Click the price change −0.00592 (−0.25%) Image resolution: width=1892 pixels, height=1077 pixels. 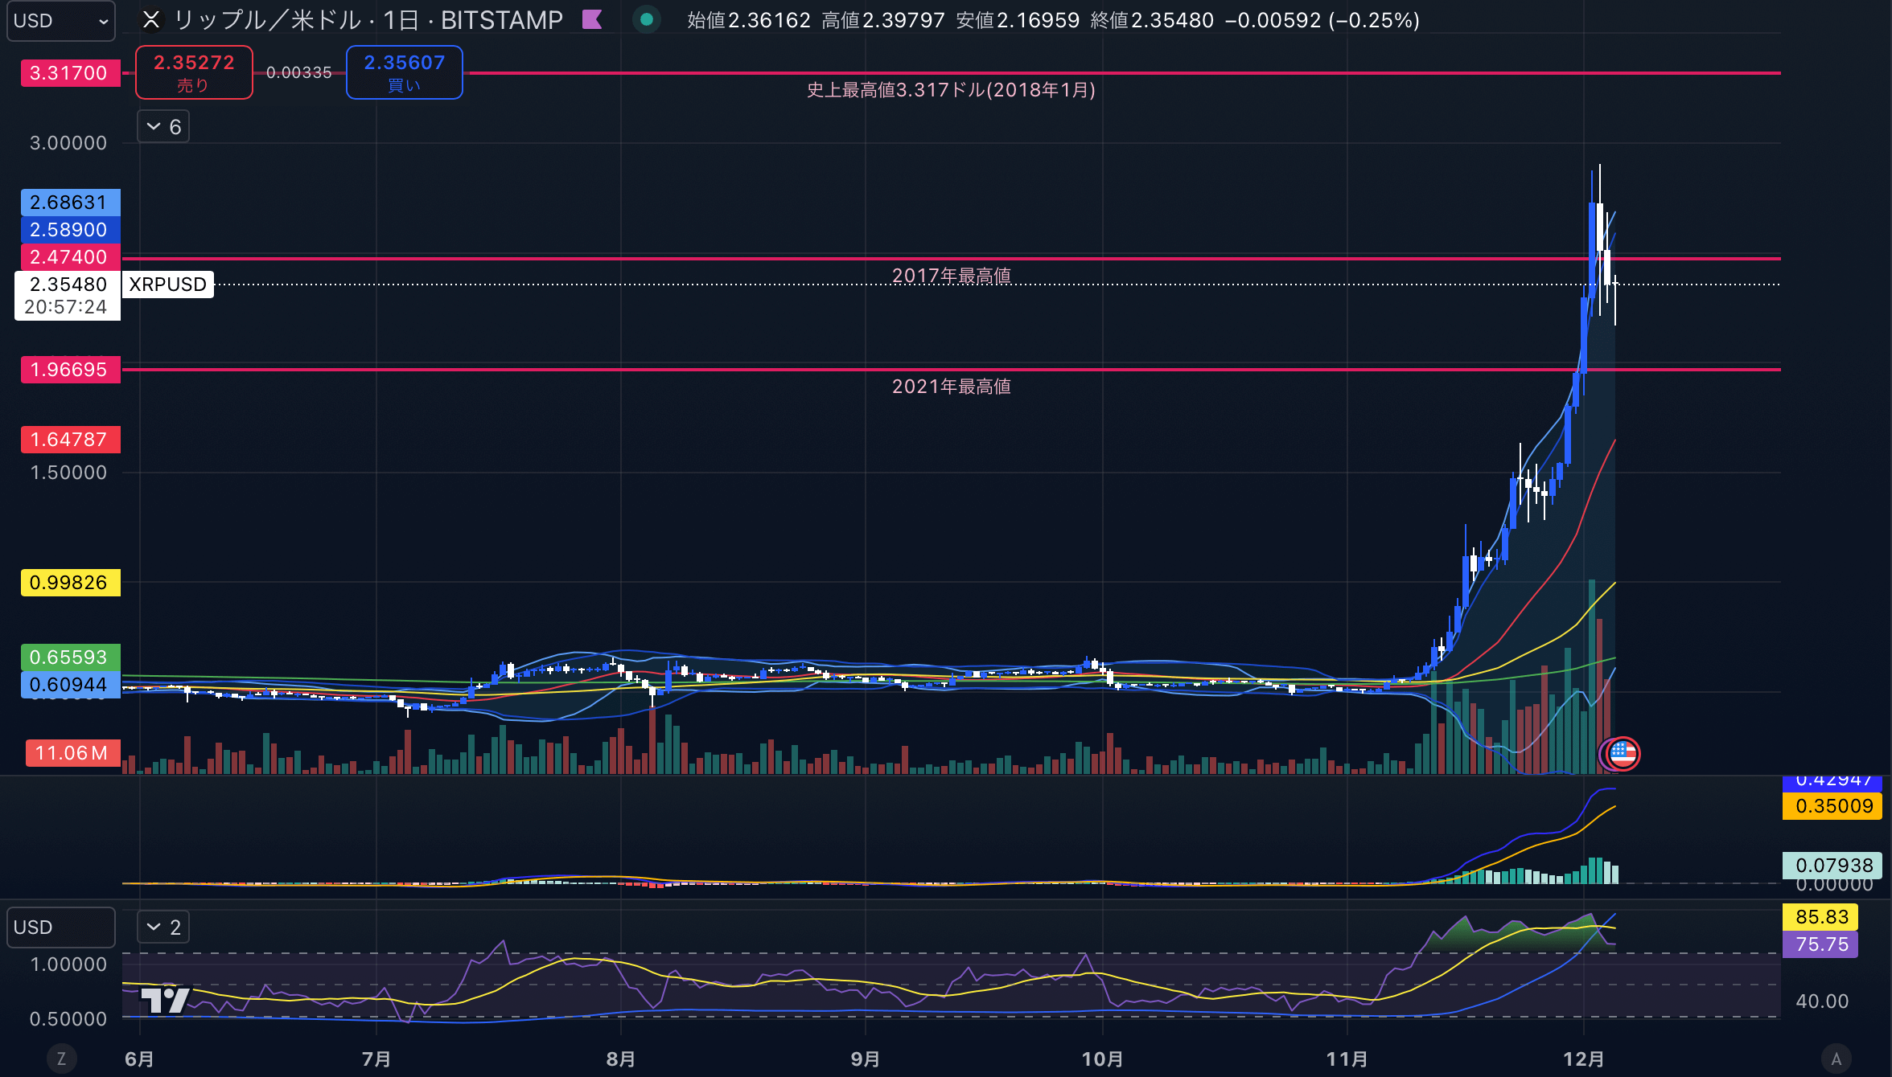1322,20
